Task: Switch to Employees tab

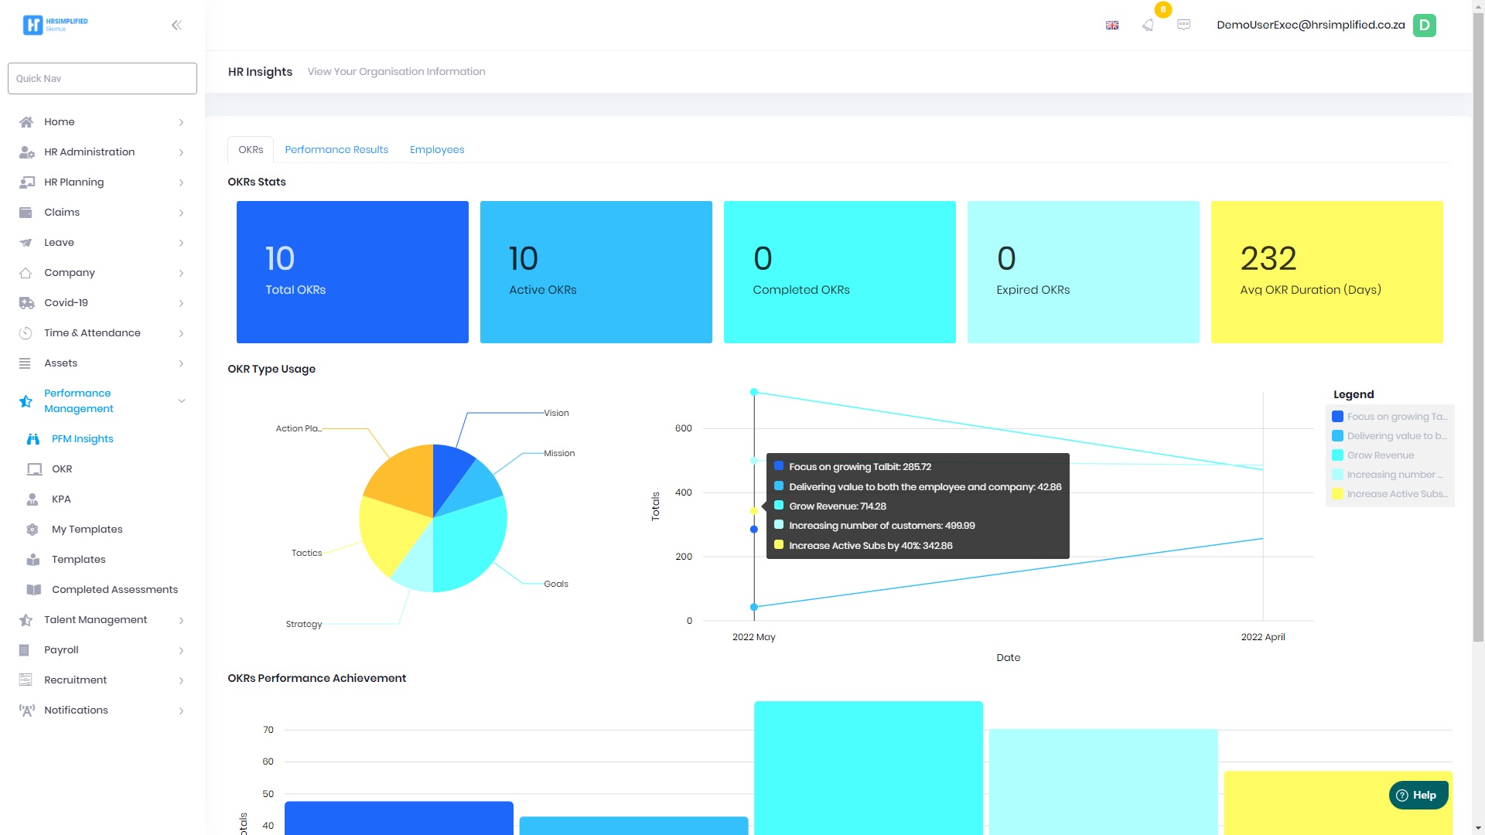Action: tap(437, 149)
